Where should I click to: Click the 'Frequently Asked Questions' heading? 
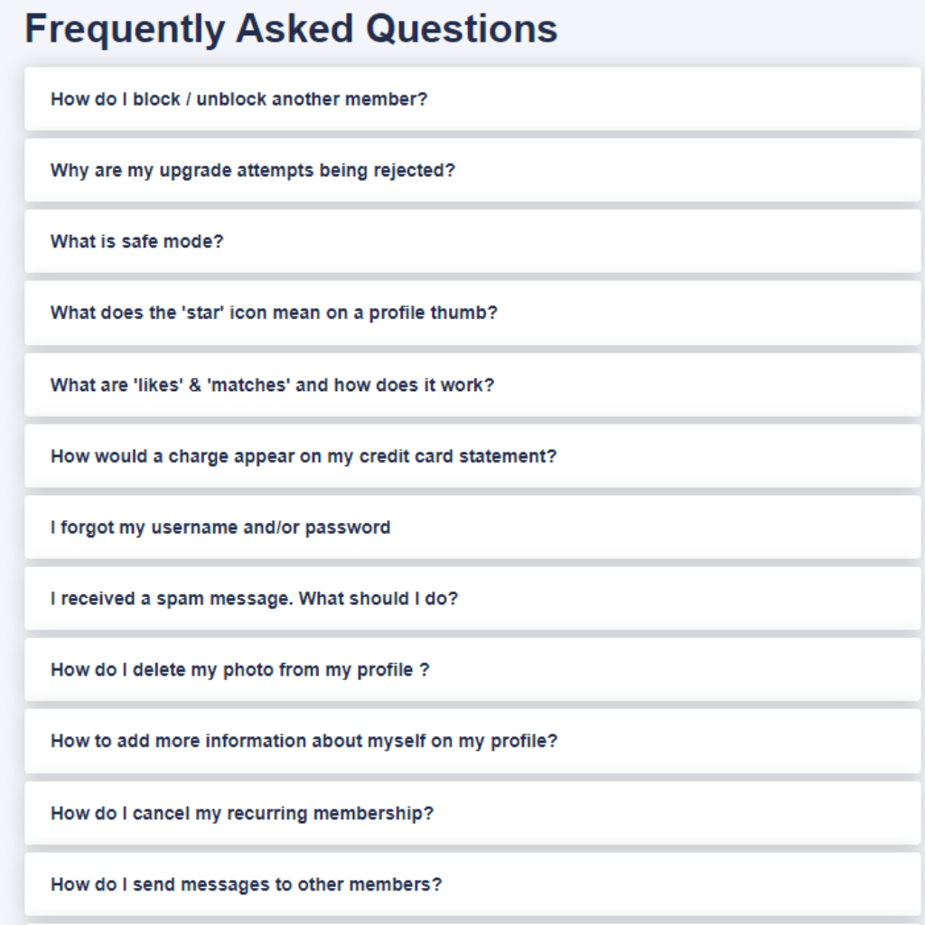291,29
